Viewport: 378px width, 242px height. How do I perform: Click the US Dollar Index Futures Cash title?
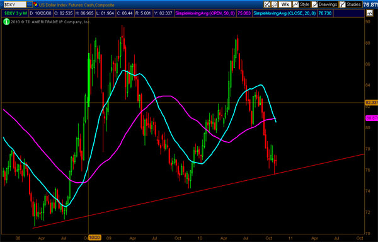(77, 5)
